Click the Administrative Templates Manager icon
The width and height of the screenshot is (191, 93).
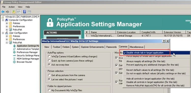pos(14,49)
